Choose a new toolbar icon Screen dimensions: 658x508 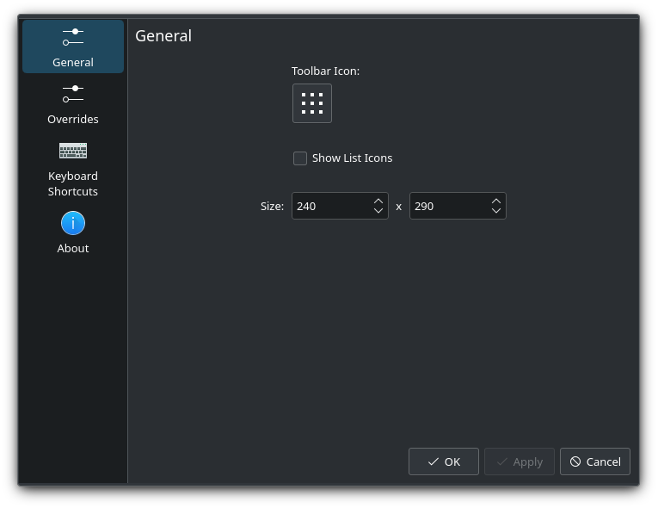311,103
